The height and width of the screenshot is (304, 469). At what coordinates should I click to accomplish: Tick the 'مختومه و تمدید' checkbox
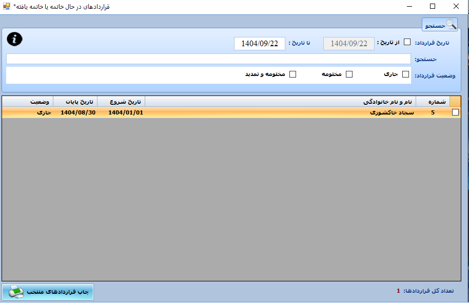coord(293,74)
